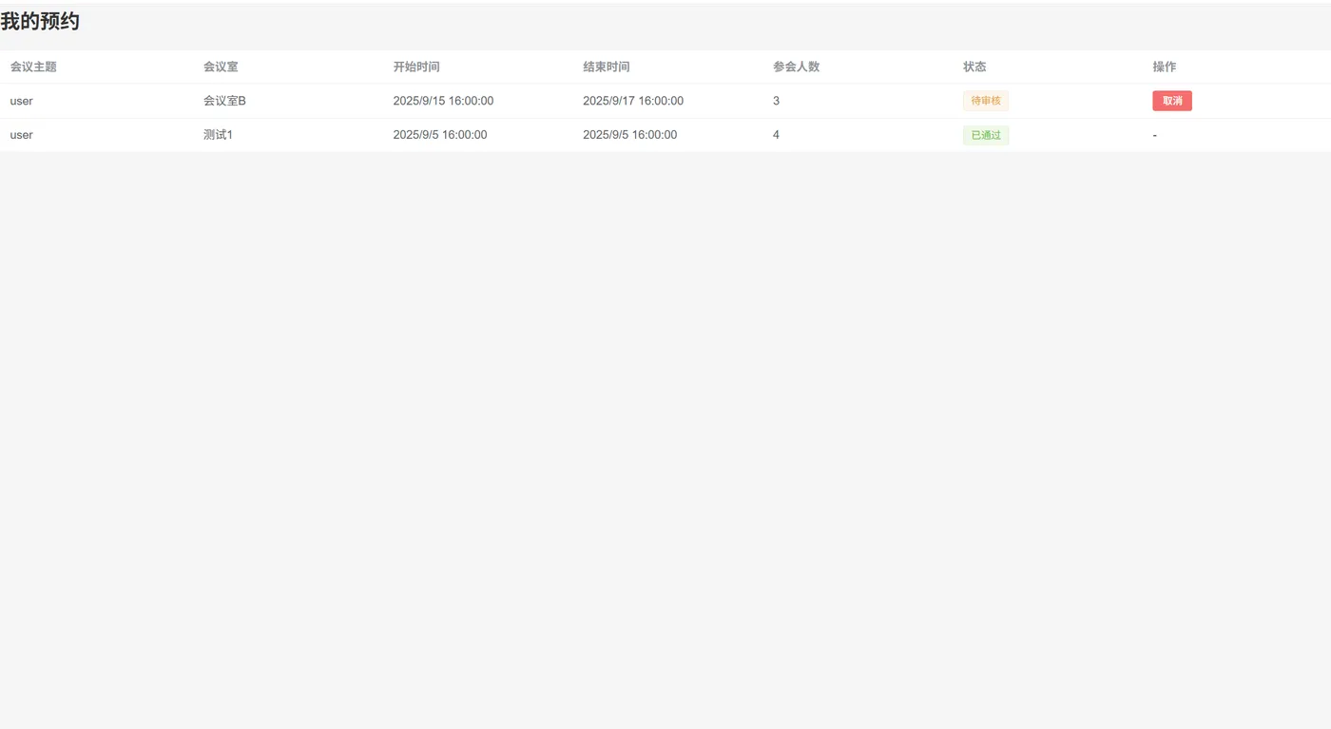This screenshot has height=729, width=1331.
Task: Click the red 取消 button for 会议室B
Action: coord(1171,101)
